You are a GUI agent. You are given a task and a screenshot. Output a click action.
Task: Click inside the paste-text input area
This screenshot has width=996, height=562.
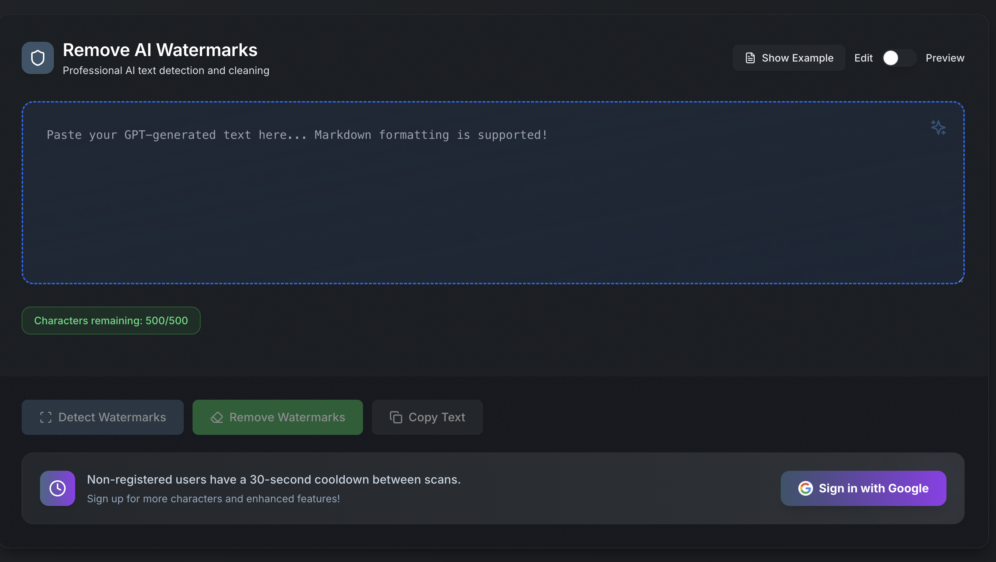pyautogui.click(x=492, y=201)
